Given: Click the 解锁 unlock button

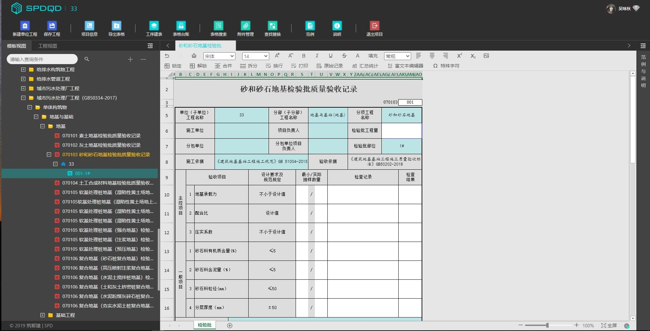Looking at the screenshot, I should [x=198, y=66].
